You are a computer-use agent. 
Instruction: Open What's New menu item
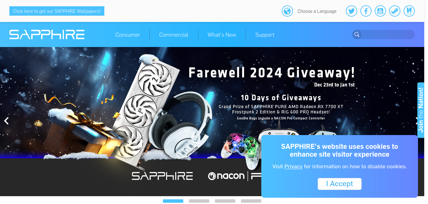(222, 35)
